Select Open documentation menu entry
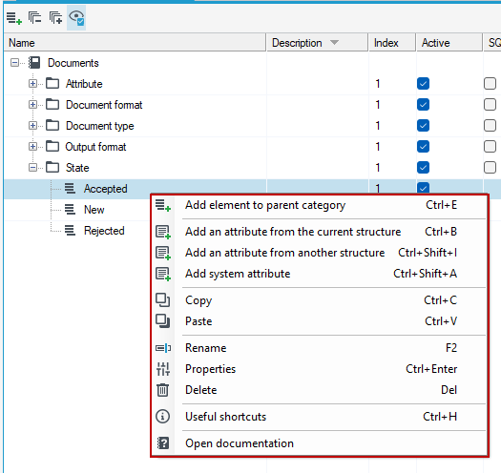 [320, 443]
